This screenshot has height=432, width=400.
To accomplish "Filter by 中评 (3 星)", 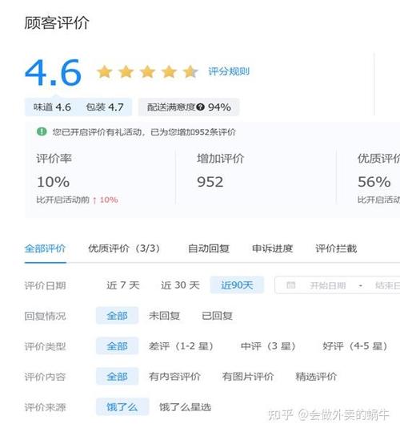I will click(268, 346).
